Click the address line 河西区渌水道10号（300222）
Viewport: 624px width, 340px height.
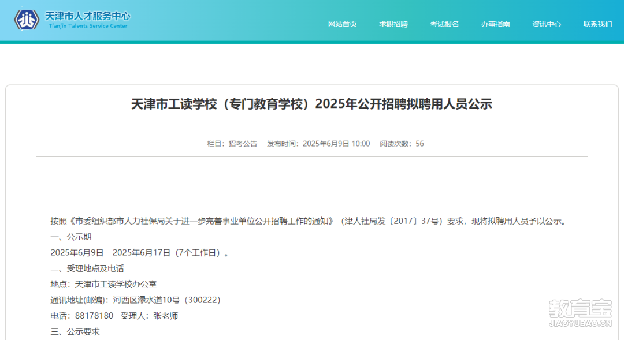pyautogui.click(x=135, y=300)
